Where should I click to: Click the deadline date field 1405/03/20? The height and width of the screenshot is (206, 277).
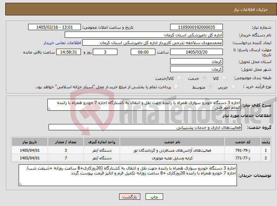click(196, 52)
